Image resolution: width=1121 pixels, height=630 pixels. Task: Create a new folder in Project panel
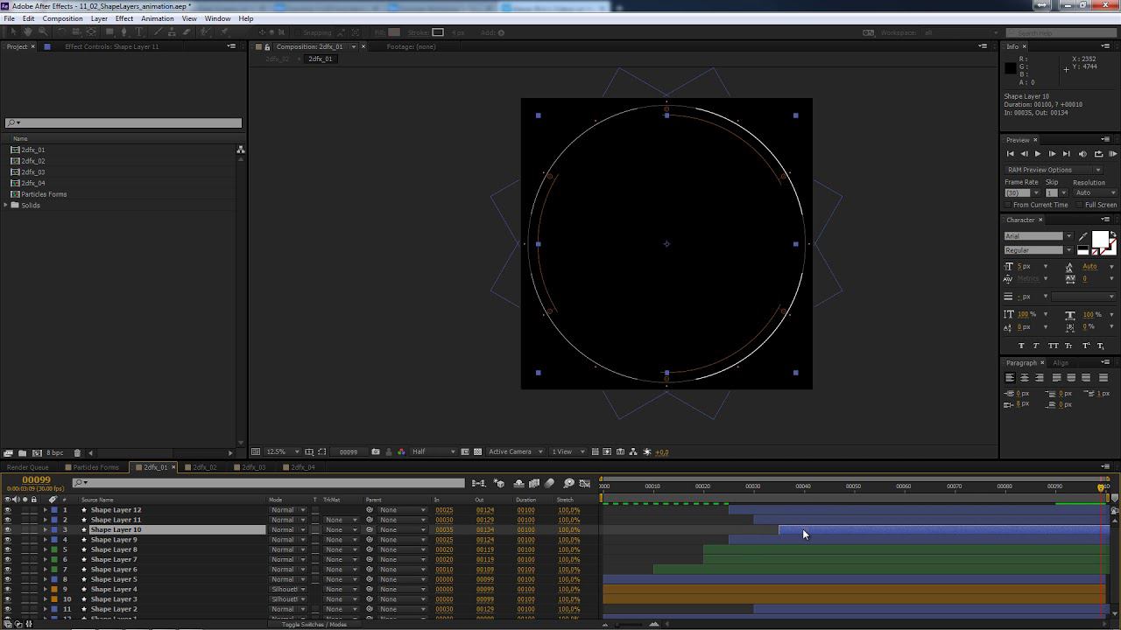(x=22, y=452)
